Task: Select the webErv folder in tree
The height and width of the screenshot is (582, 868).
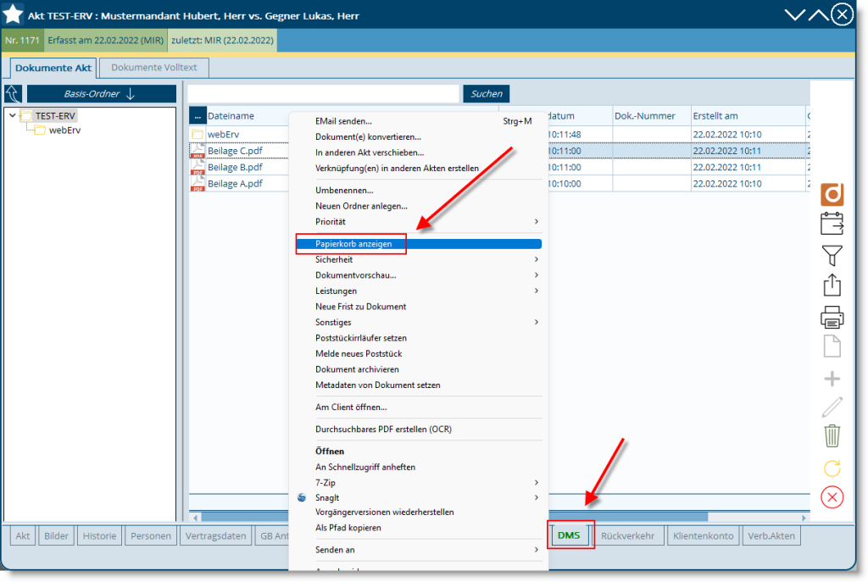Action: click(64, 130)
